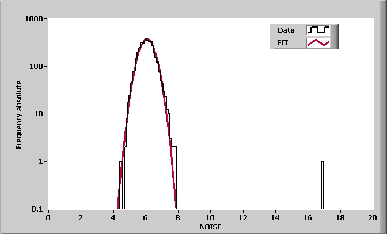Click the x-axis tick label 10
Screen dimensions: 387x234
[x=210, y=217]
